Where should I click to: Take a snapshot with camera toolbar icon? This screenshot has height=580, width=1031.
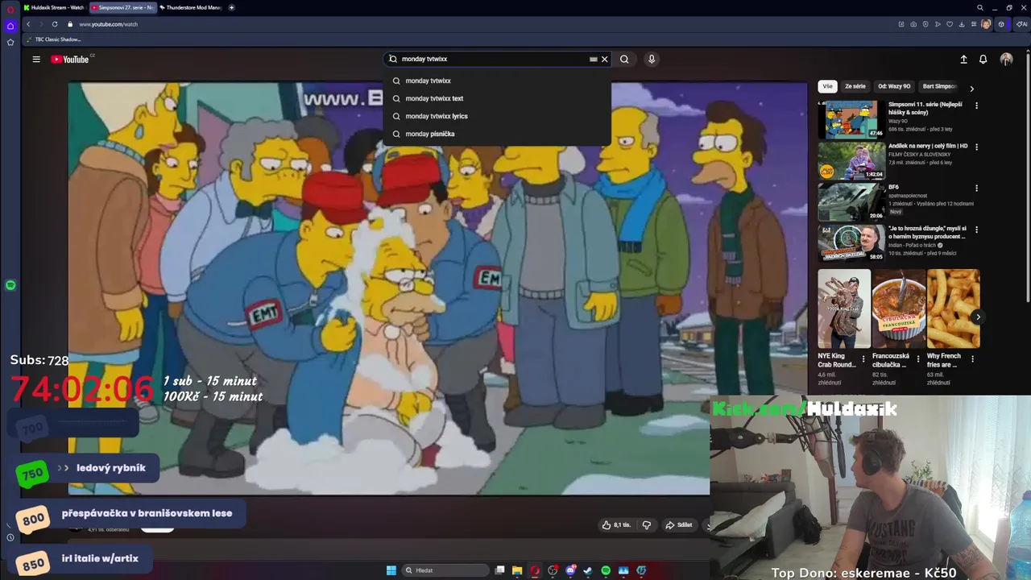point(913,24)
